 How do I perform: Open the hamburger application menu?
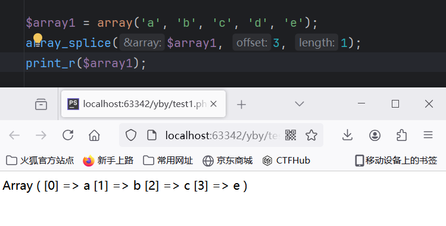428,134
